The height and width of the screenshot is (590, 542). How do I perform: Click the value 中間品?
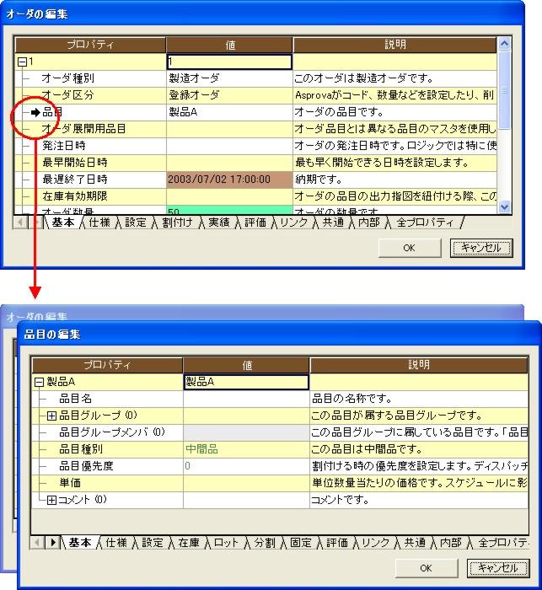(x=201, y=449)
